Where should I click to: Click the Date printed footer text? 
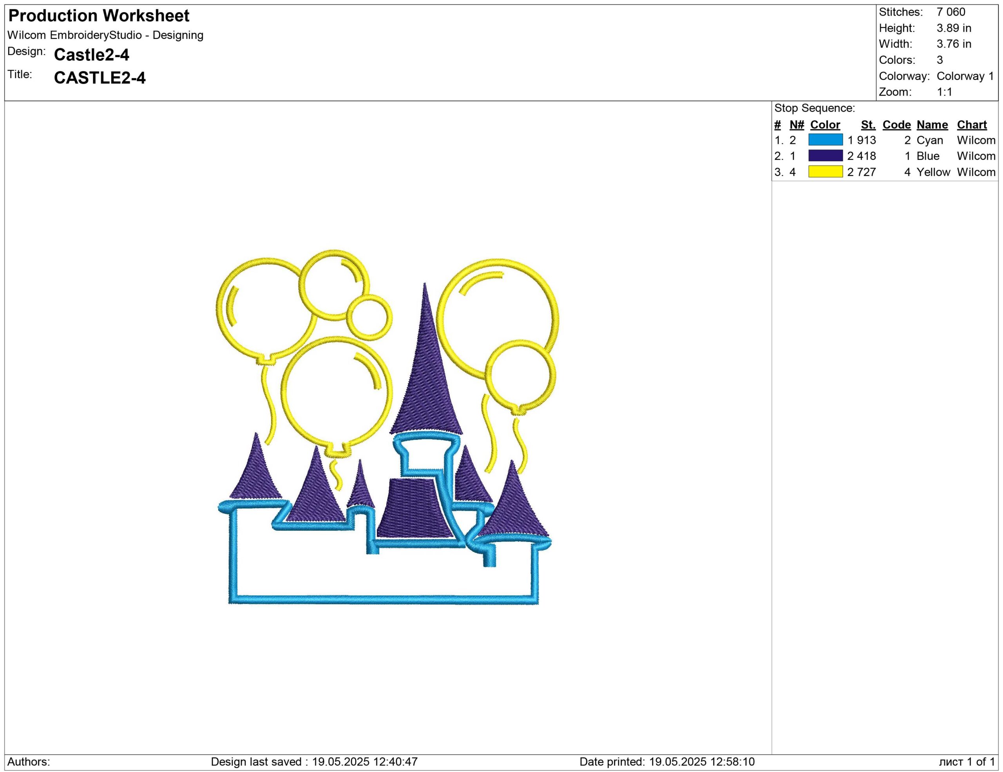click(x=667, y=761)
